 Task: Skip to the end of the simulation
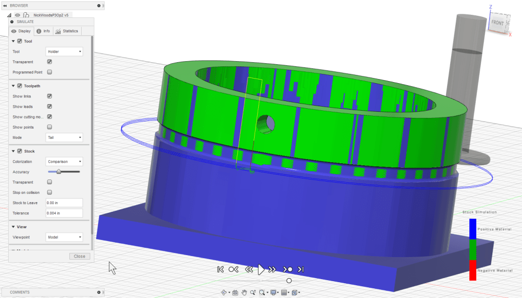[301, 269]
